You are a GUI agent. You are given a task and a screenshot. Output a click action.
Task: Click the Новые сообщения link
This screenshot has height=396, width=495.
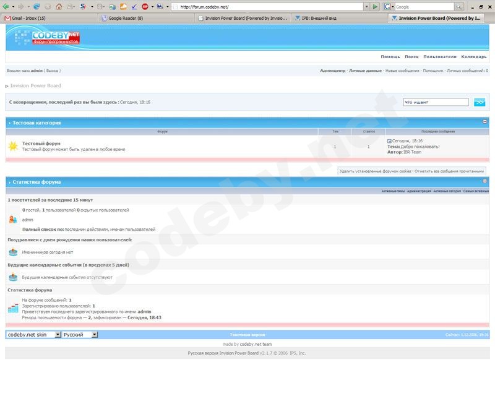pyautogui.click(x=402, y=71)
